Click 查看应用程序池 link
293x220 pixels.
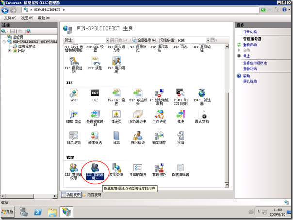tap(255, 63)
